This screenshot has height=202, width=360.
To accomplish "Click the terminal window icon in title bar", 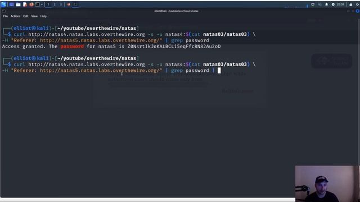I will coord(4,11).
